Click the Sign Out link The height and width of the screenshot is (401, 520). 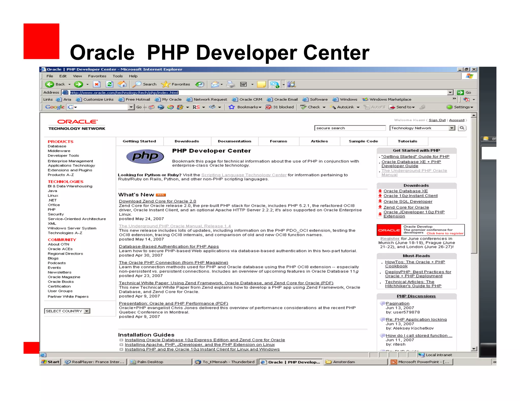437,120
